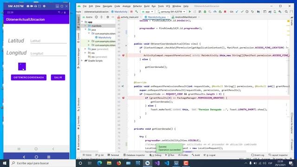Image resolution: width=297 pixels, height=167 pixels.
Task: Open Edge browser in taskbar
Action: point(99,163)
